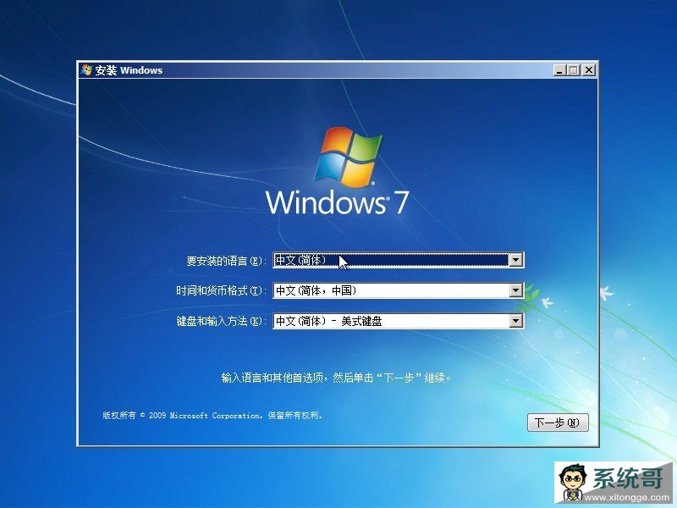
Task: Open the 键盘和输入方法 dropdown arrow
Action: [x=515, y=321]
